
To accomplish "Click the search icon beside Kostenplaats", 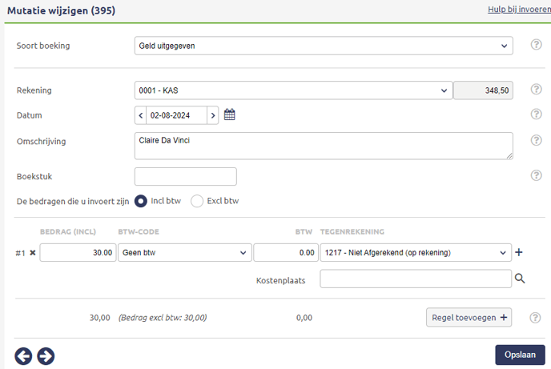I will click(x=520, y=279).
